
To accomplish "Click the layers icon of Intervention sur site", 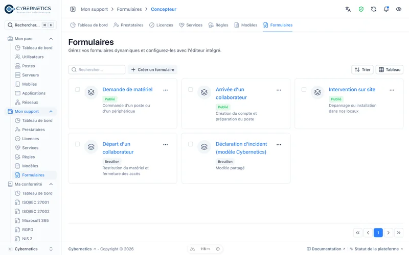I will coord(317,92).
